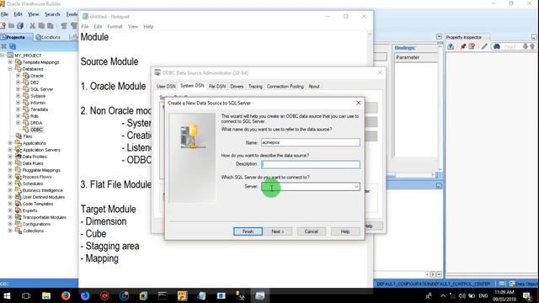Click Next button in SQL Server wizard

(x=277, y=231)
